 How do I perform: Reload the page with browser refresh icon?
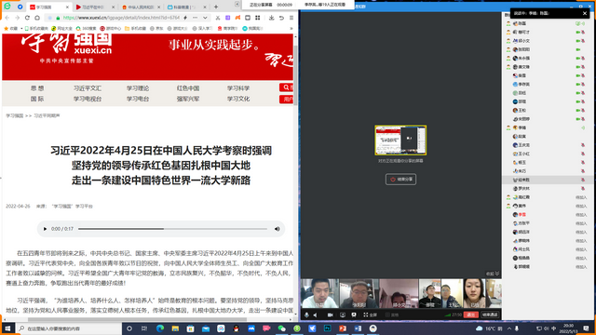coord(27,18)
